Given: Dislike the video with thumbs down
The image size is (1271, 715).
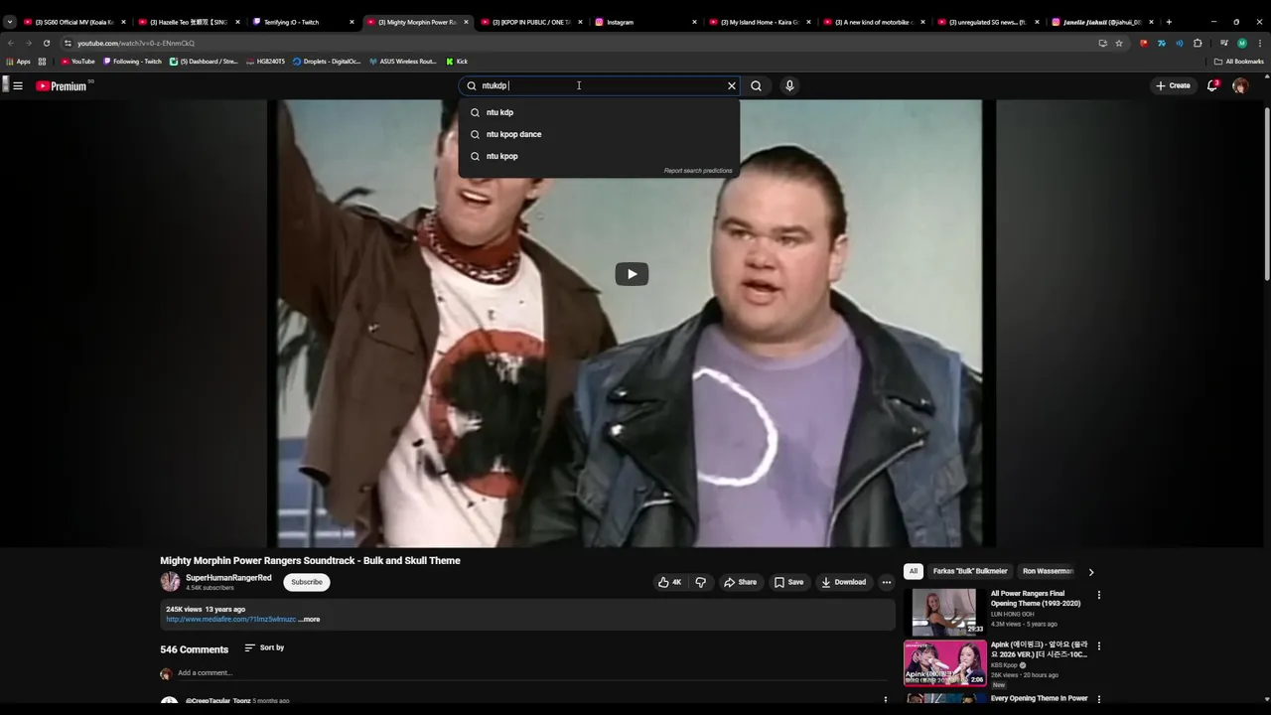Looking at the screenshot, I should pos(700,582).
